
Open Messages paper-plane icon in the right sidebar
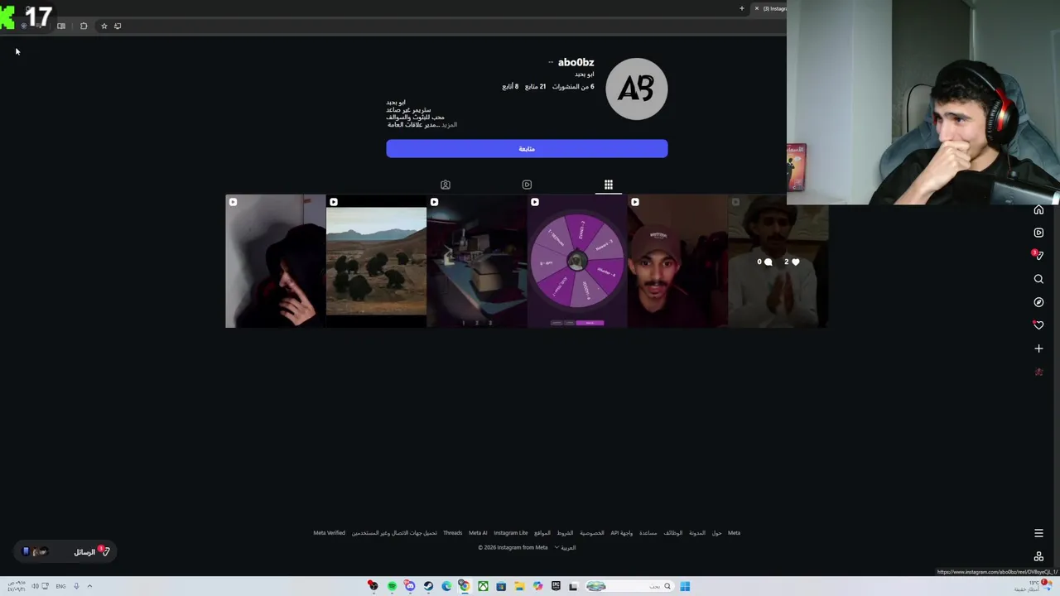pyautogui.click(x=1038, y=256)
